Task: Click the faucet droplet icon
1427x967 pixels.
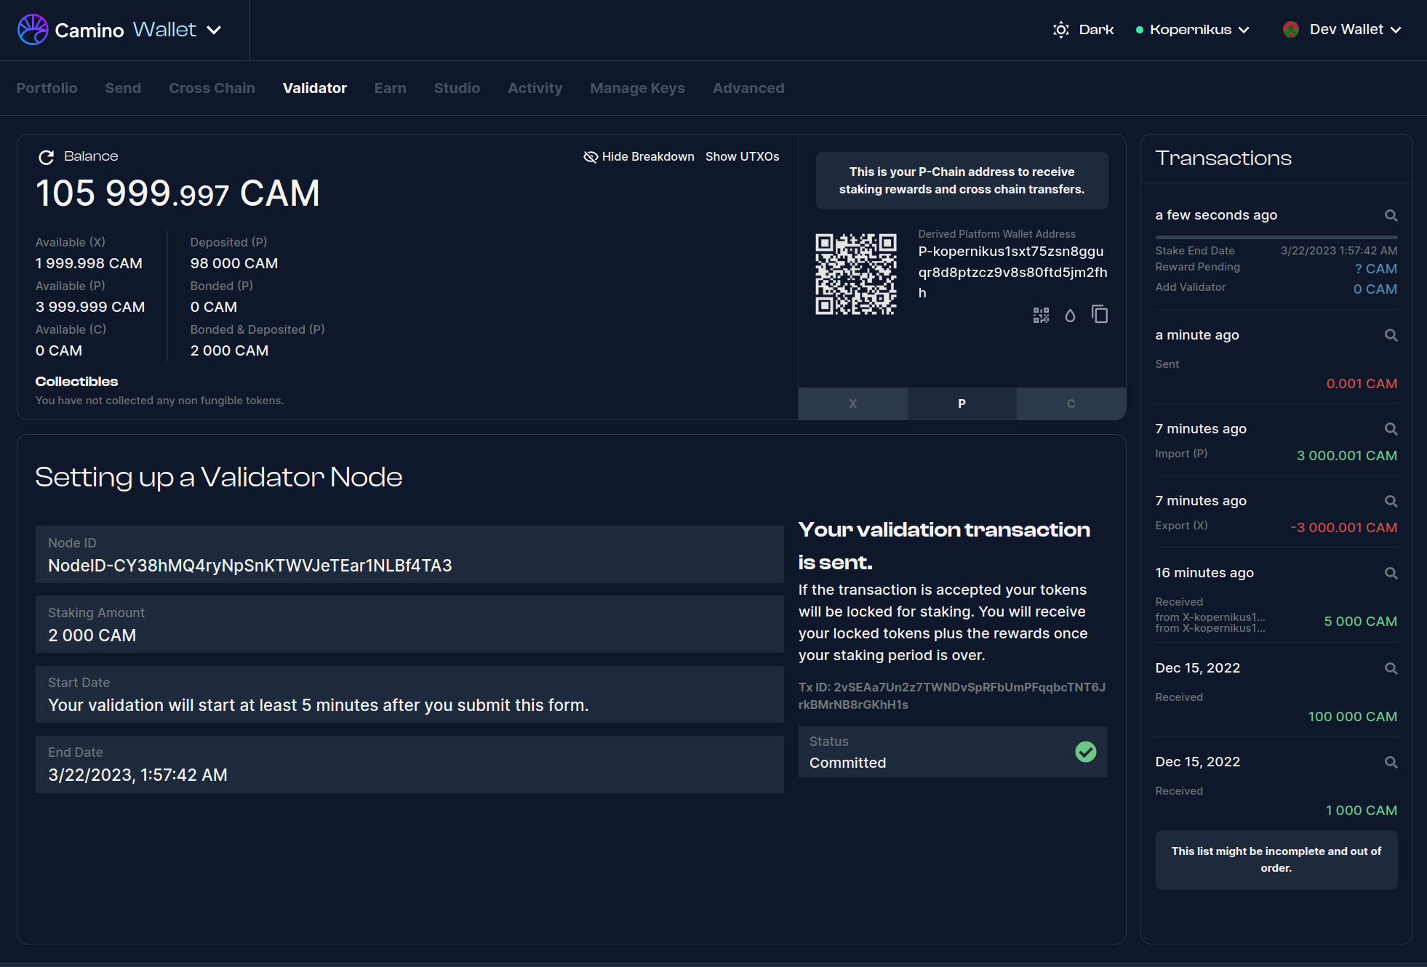Action: [1070, 315]
